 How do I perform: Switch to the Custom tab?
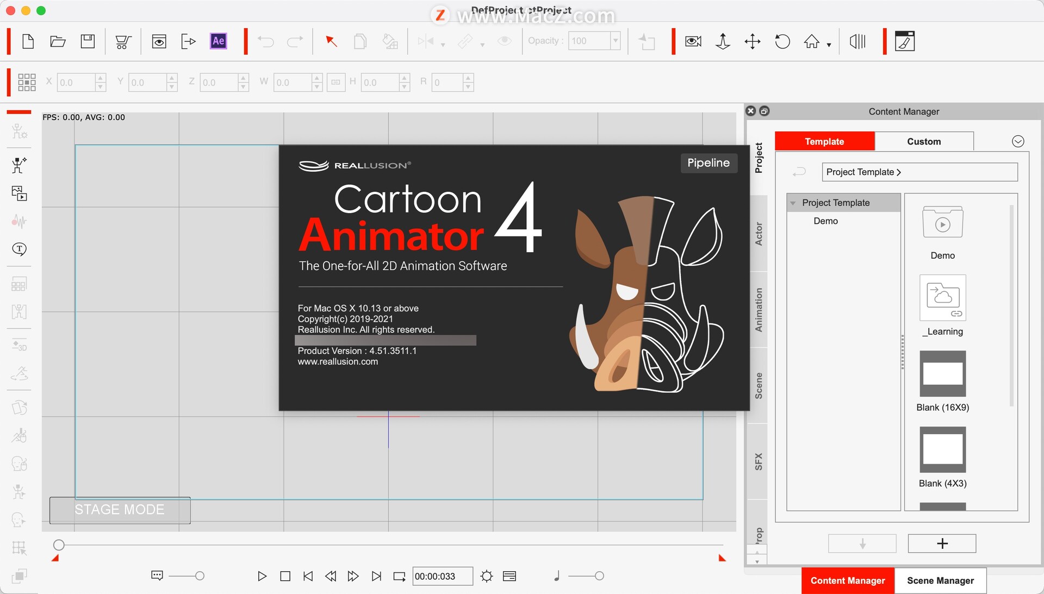click(923, 141)
